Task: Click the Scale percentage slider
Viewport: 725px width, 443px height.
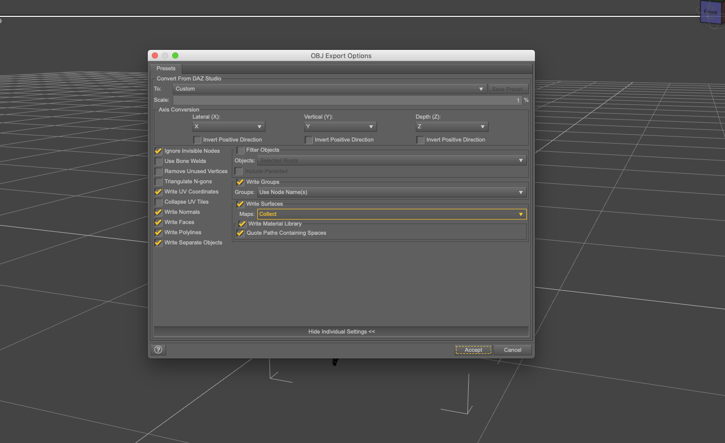Action: 347,100
